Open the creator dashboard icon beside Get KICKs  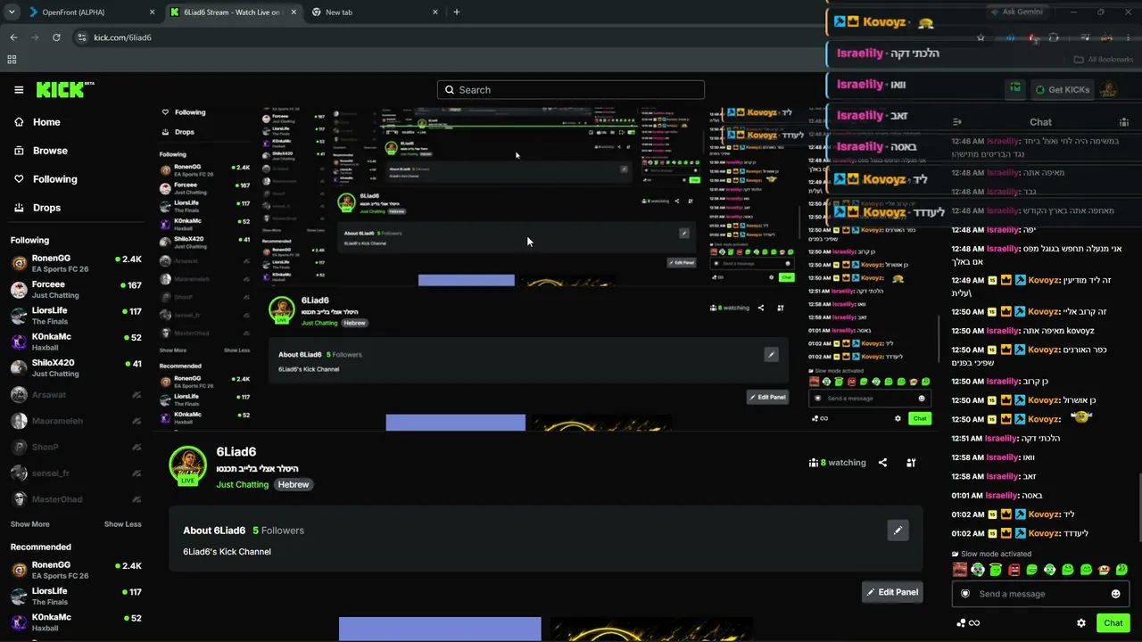click(1014, 89)
